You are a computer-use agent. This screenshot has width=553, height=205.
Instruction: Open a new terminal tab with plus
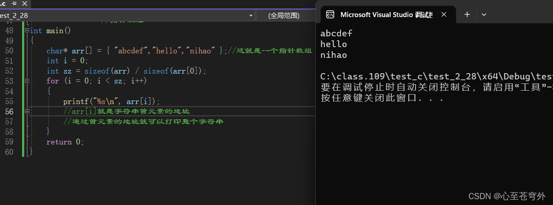[467, 14]
